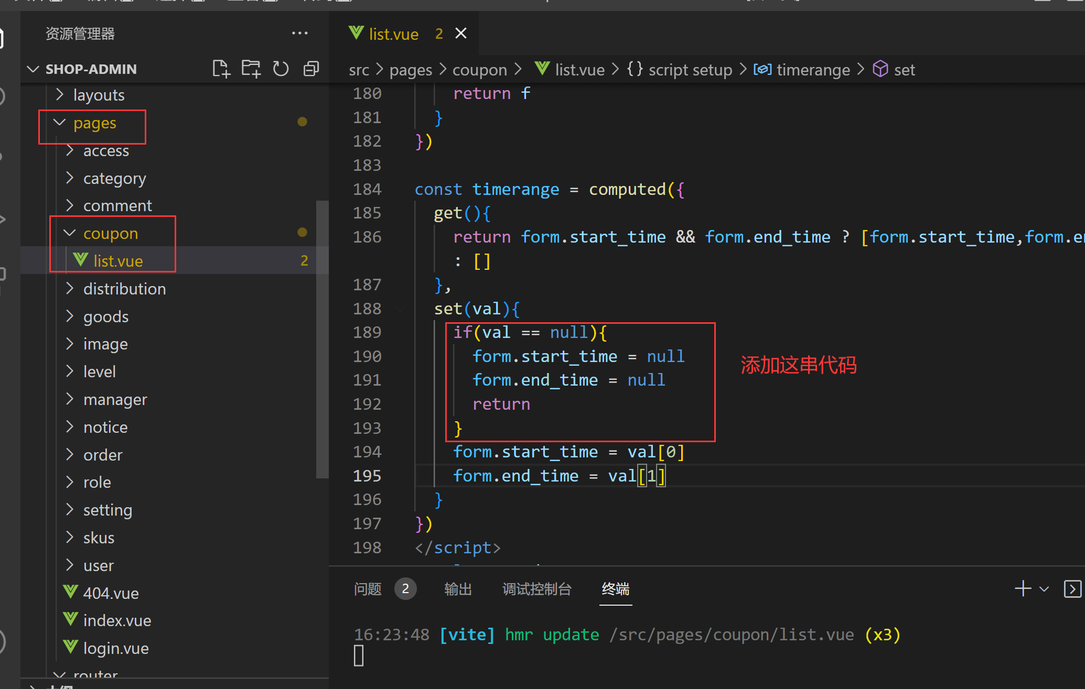Click list.vue in the breadcrumb path
This screenshot has width=1085, height=689.
click(580, 70)
